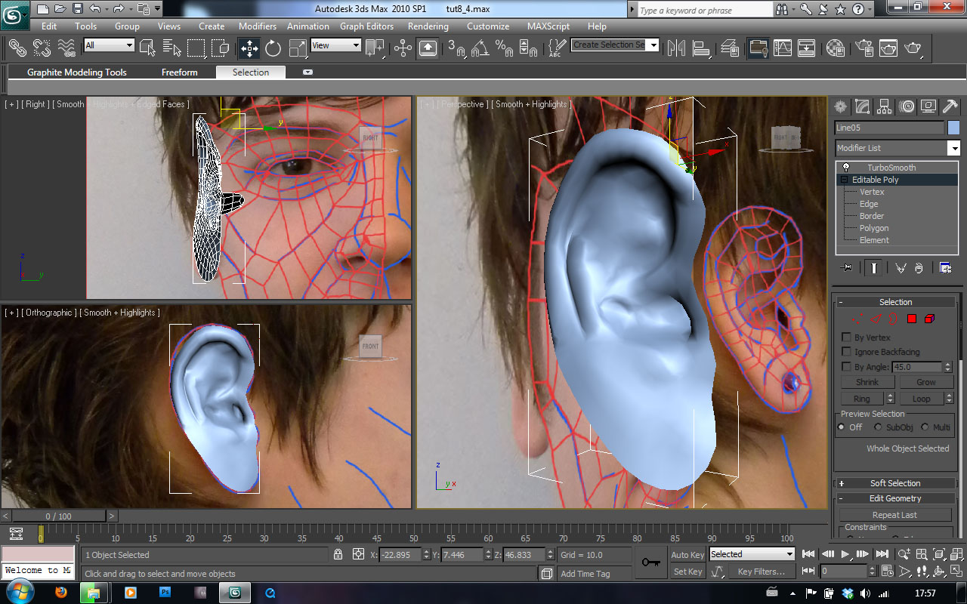The width and height of the screenshot is (967, 604).
Task: Open the View reference coordinate system dropdown
Action: tap(355, 45)
